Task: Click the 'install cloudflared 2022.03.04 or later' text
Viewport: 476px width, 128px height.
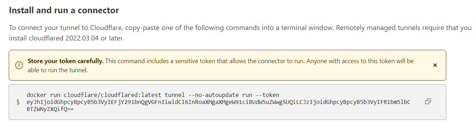Action: pyautogui.click(x=66, y=38)
